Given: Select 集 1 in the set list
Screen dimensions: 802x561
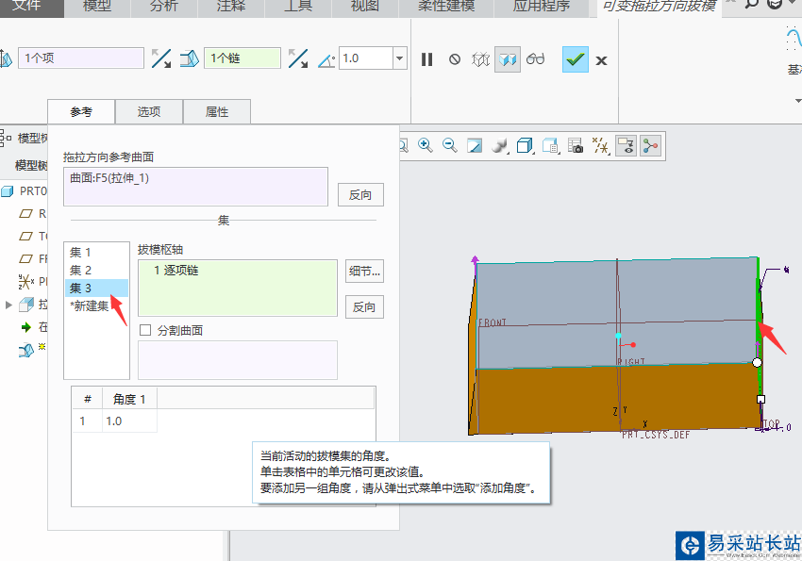Looking at the screenshot, I should (96, 253).
